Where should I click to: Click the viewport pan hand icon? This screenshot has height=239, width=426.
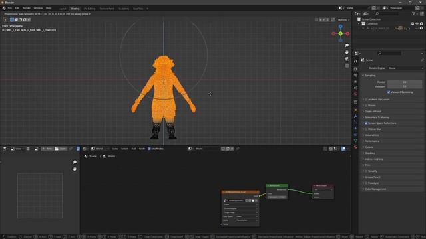pyautogui.click(x=347, y=52)
